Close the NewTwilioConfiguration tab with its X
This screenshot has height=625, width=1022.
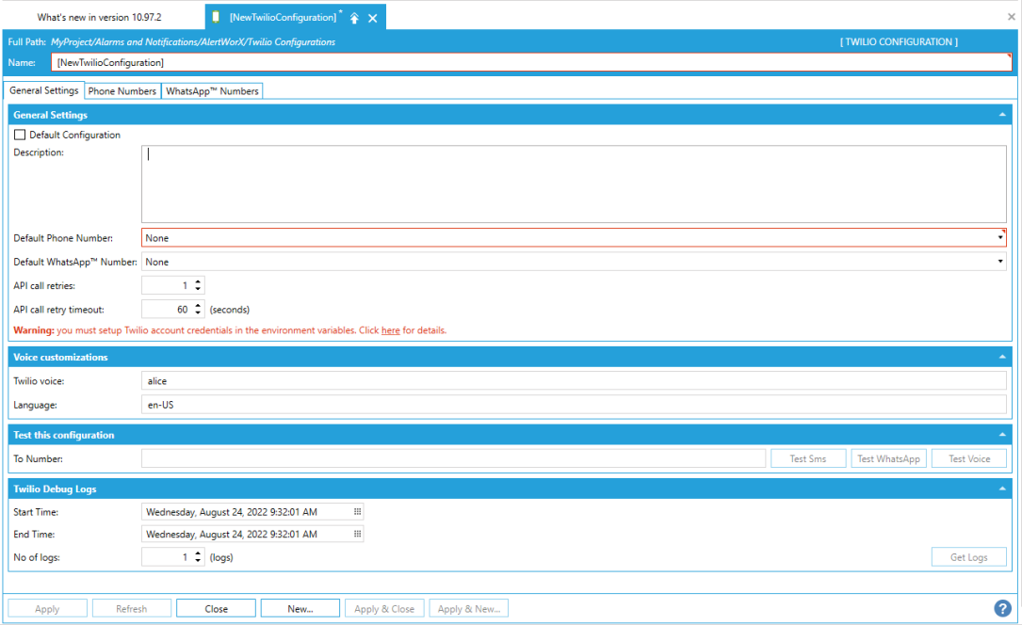click(373, 18)
